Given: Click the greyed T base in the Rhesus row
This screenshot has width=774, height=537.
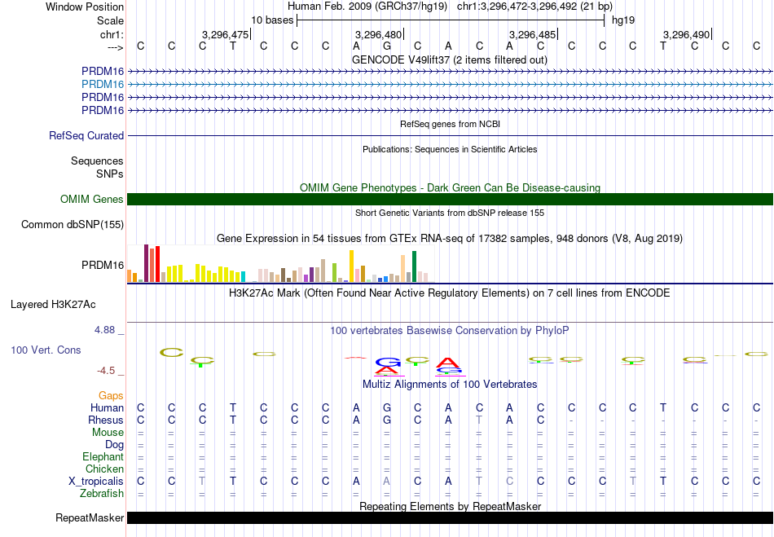Looking at the screenshot, I should pos(479,420).
